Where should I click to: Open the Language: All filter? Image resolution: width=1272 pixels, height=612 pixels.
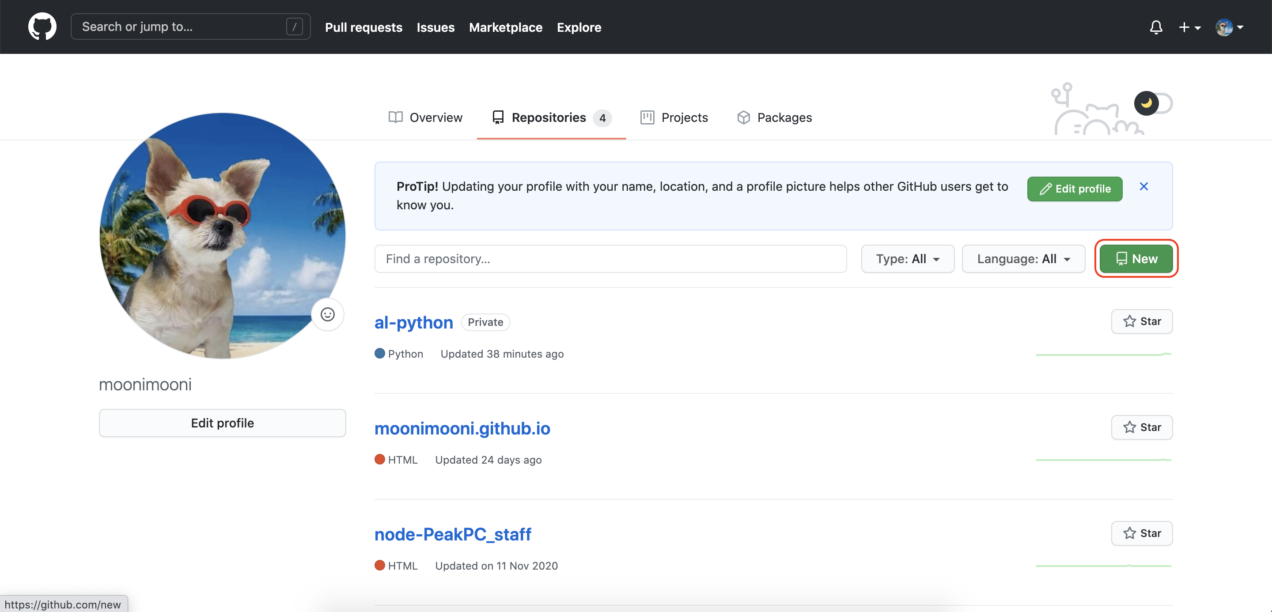1023,259
